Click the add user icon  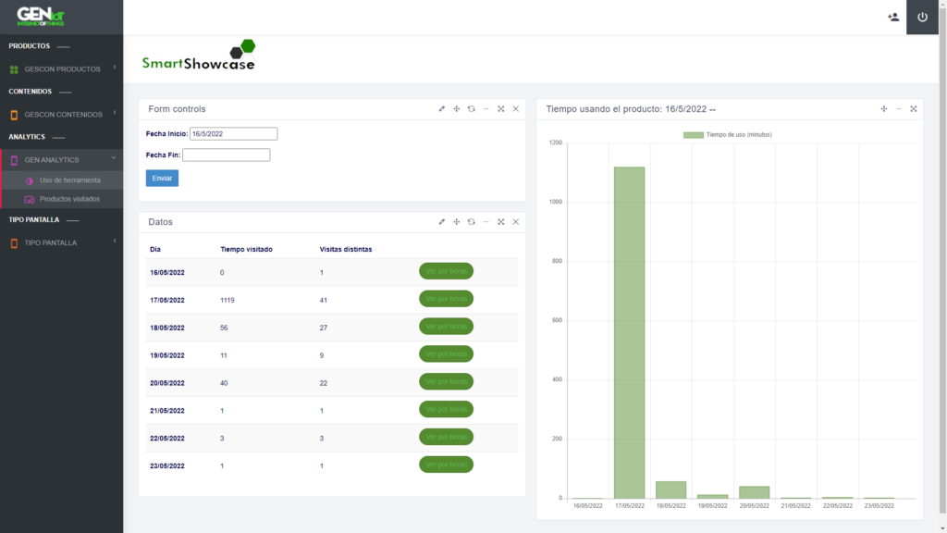pyautogui.click(x=892, y=17)
